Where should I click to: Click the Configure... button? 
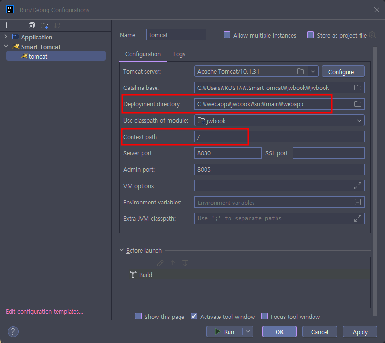[x=343, y=71]
